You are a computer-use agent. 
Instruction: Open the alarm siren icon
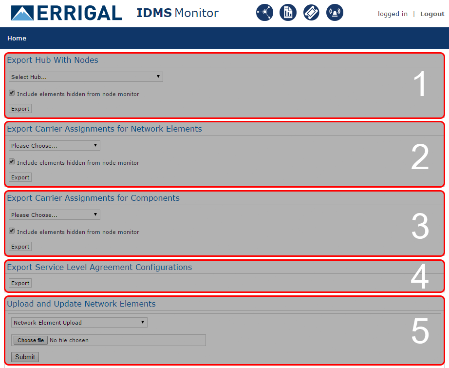pyautogui.click(x=335, y=13)
